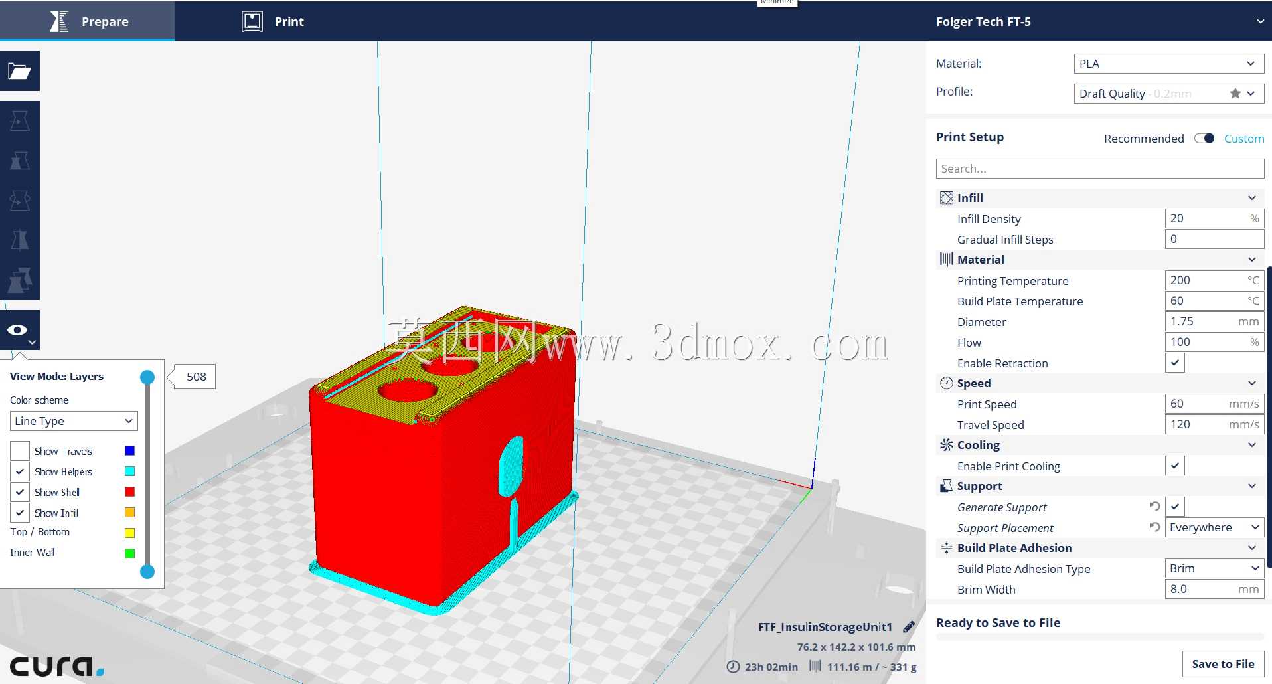1272x684 pixels.
Task: Open the Build Plate Adhesion Type dropdown
Action: coord(1214,568)
